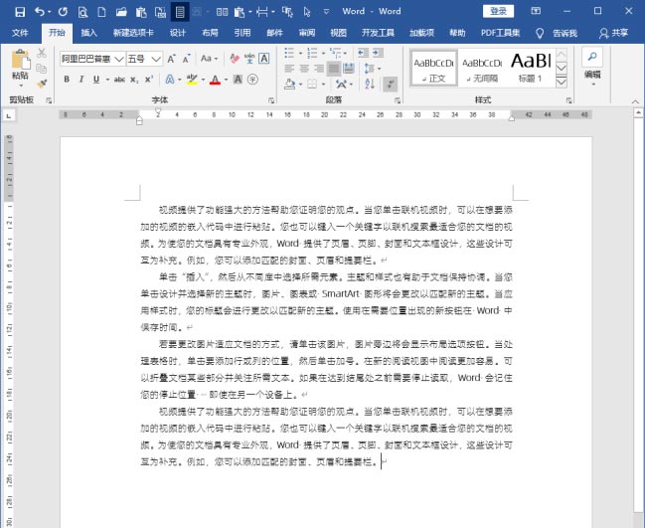This screenshot has width=645, height=528.
Task: Customize the quick access toolbar dropdown
Action: (326, 12)
